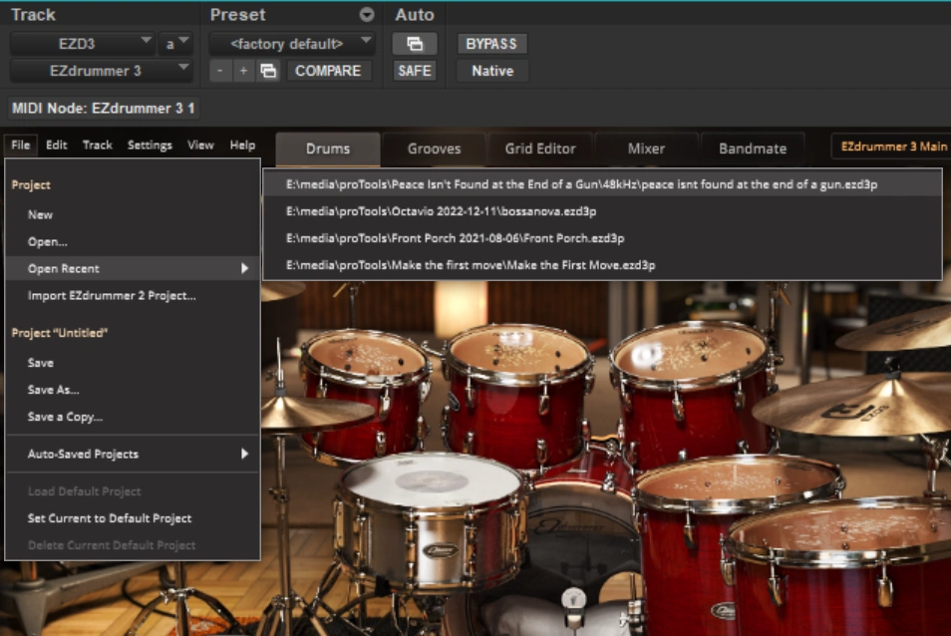The image size is (951, 636).
Task: Open the factory default preset dropdown
Action: 291,44
